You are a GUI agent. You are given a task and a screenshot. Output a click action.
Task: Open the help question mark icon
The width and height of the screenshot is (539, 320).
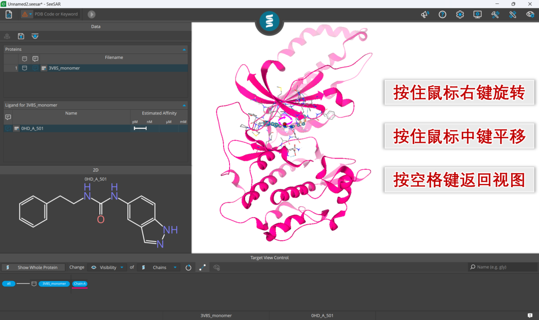click(442, 14)
